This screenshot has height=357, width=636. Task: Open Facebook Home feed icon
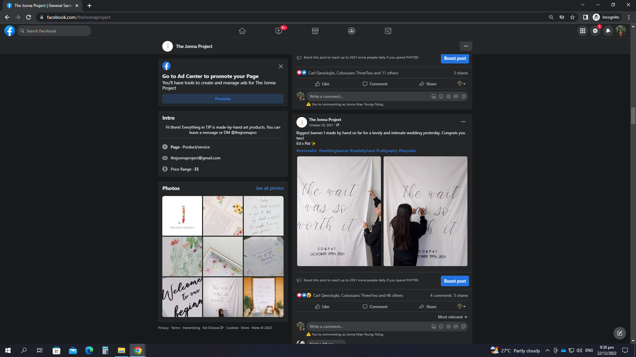point(242,31)
